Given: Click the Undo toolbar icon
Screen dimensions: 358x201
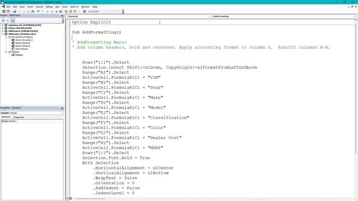Looking at the screenshot, I should tap(38, 11).
